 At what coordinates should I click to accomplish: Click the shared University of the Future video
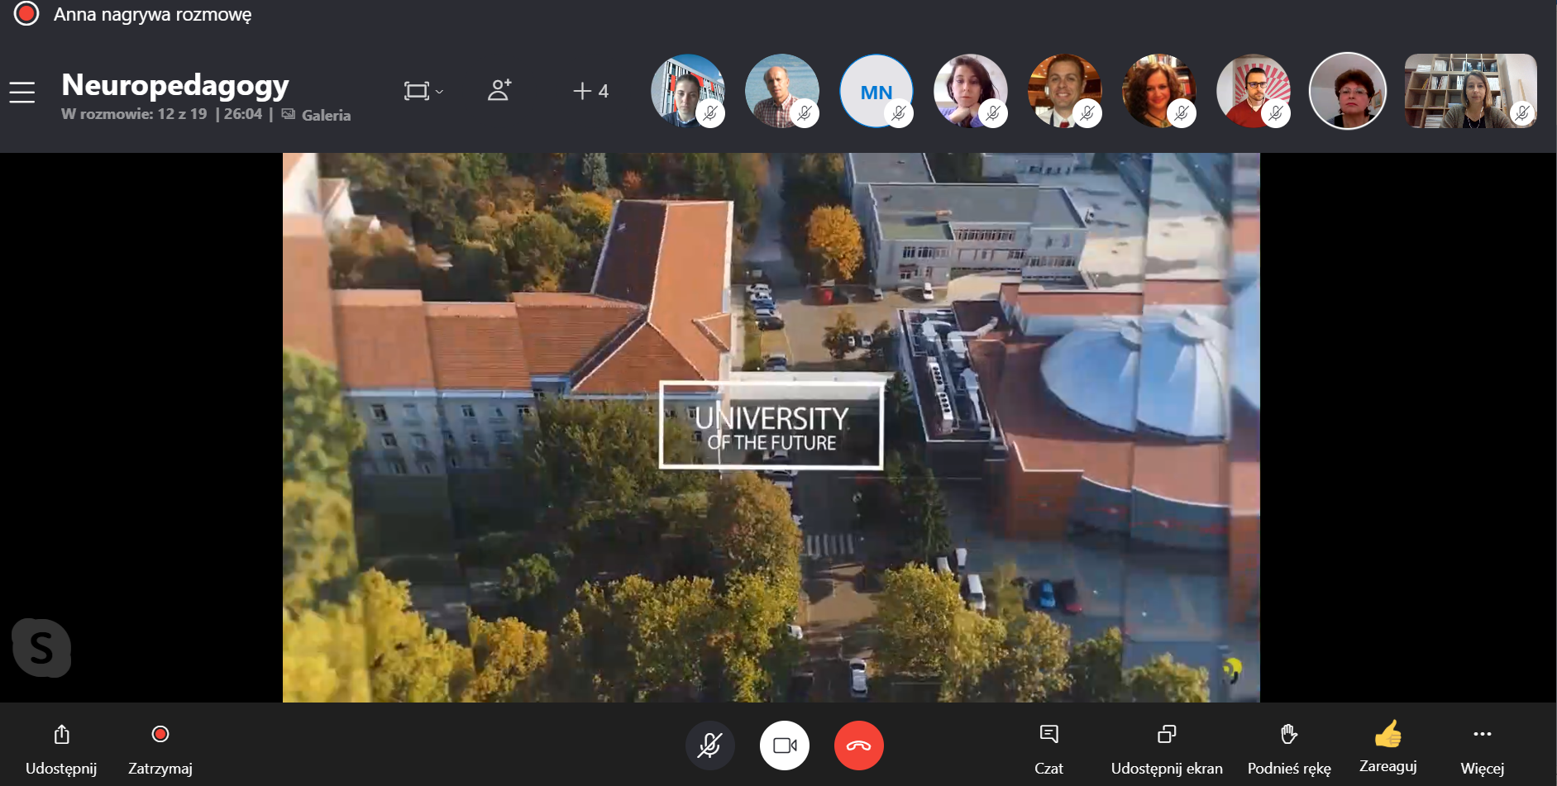tap(771, 427)
